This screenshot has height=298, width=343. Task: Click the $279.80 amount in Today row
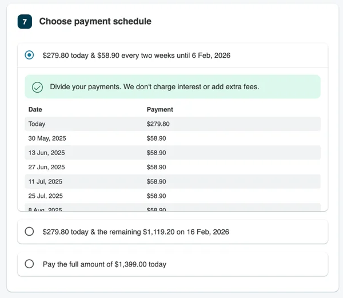(x=158, y=124)
